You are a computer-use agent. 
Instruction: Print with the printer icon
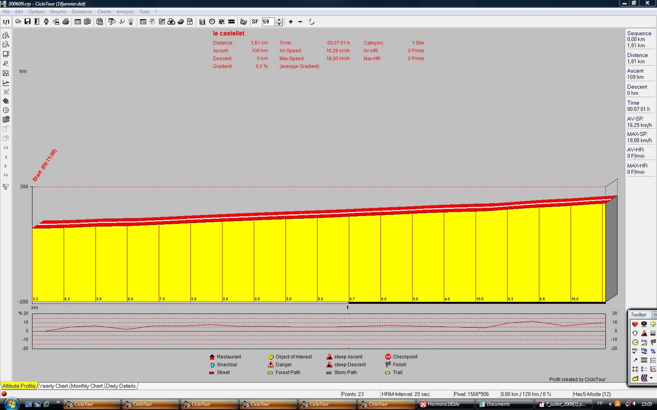click(66, 22)
